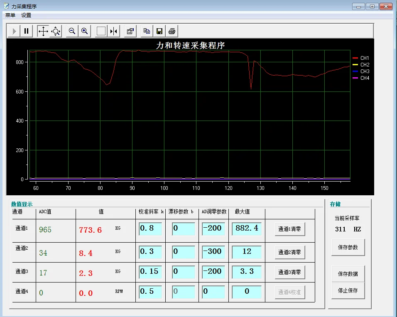Screen dimensions: 397x317
Task: Click the 通道1清零 button
Action: pyautogui.click(x=289, y=229)
